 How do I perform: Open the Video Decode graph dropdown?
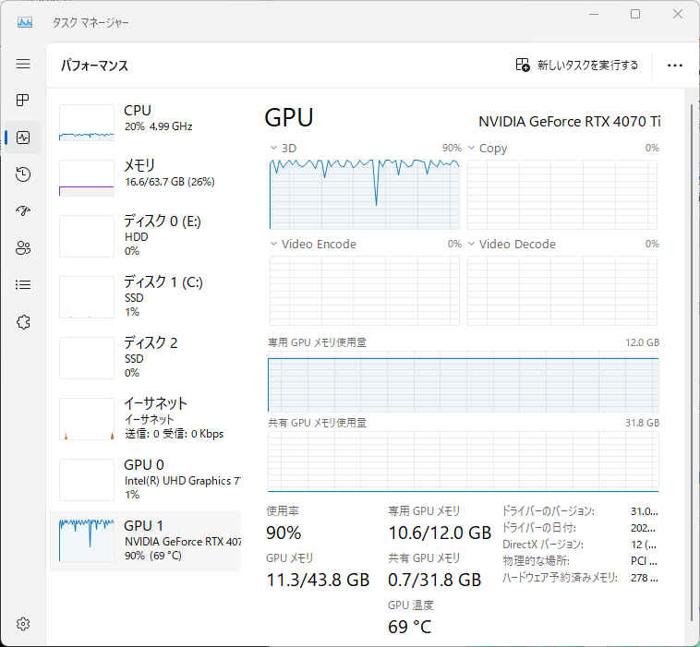(x=472, y=244)
